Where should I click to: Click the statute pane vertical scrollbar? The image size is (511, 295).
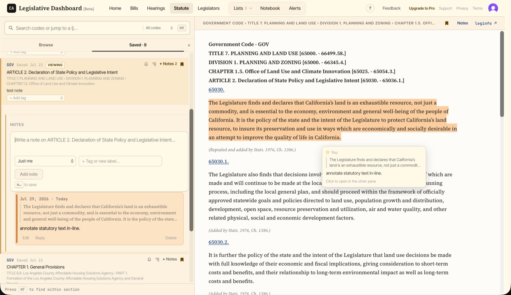tap(502, 74)
